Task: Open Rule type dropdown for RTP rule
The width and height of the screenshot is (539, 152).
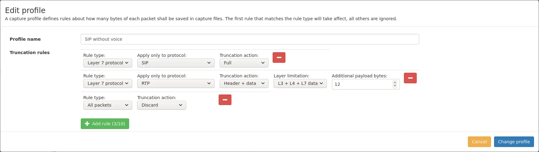Action: point(108,83)
